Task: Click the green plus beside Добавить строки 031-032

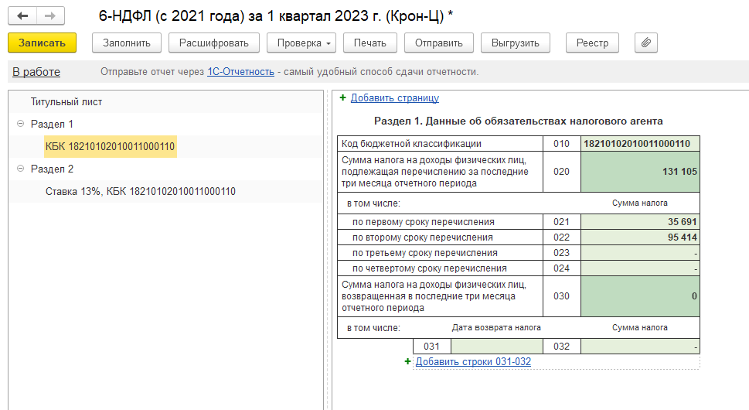Action: pos(407,361)
